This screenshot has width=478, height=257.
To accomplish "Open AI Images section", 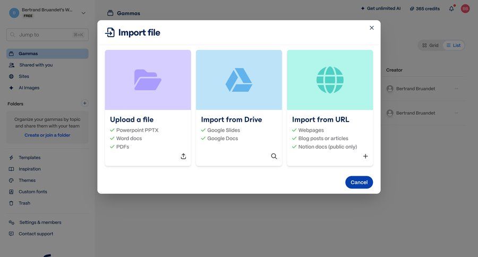I will tap(29, 88).
